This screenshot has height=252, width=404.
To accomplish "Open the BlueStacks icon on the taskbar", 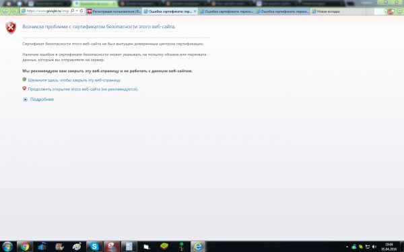I will [164, 247].
